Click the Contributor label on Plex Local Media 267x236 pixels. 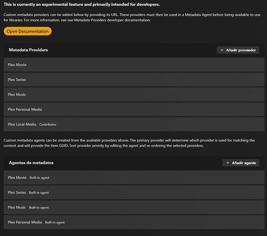pyautogui.click(x=48, y=125)
